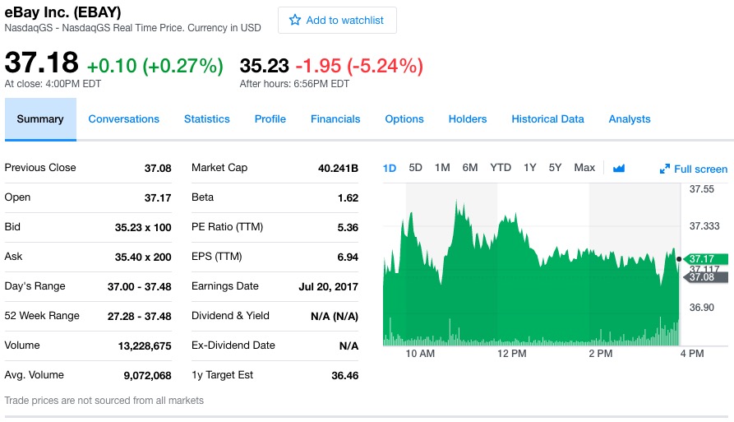The image size is (734, 422).
Task: Click the Full screen expand arrows icon
Action: click(665, 169)
